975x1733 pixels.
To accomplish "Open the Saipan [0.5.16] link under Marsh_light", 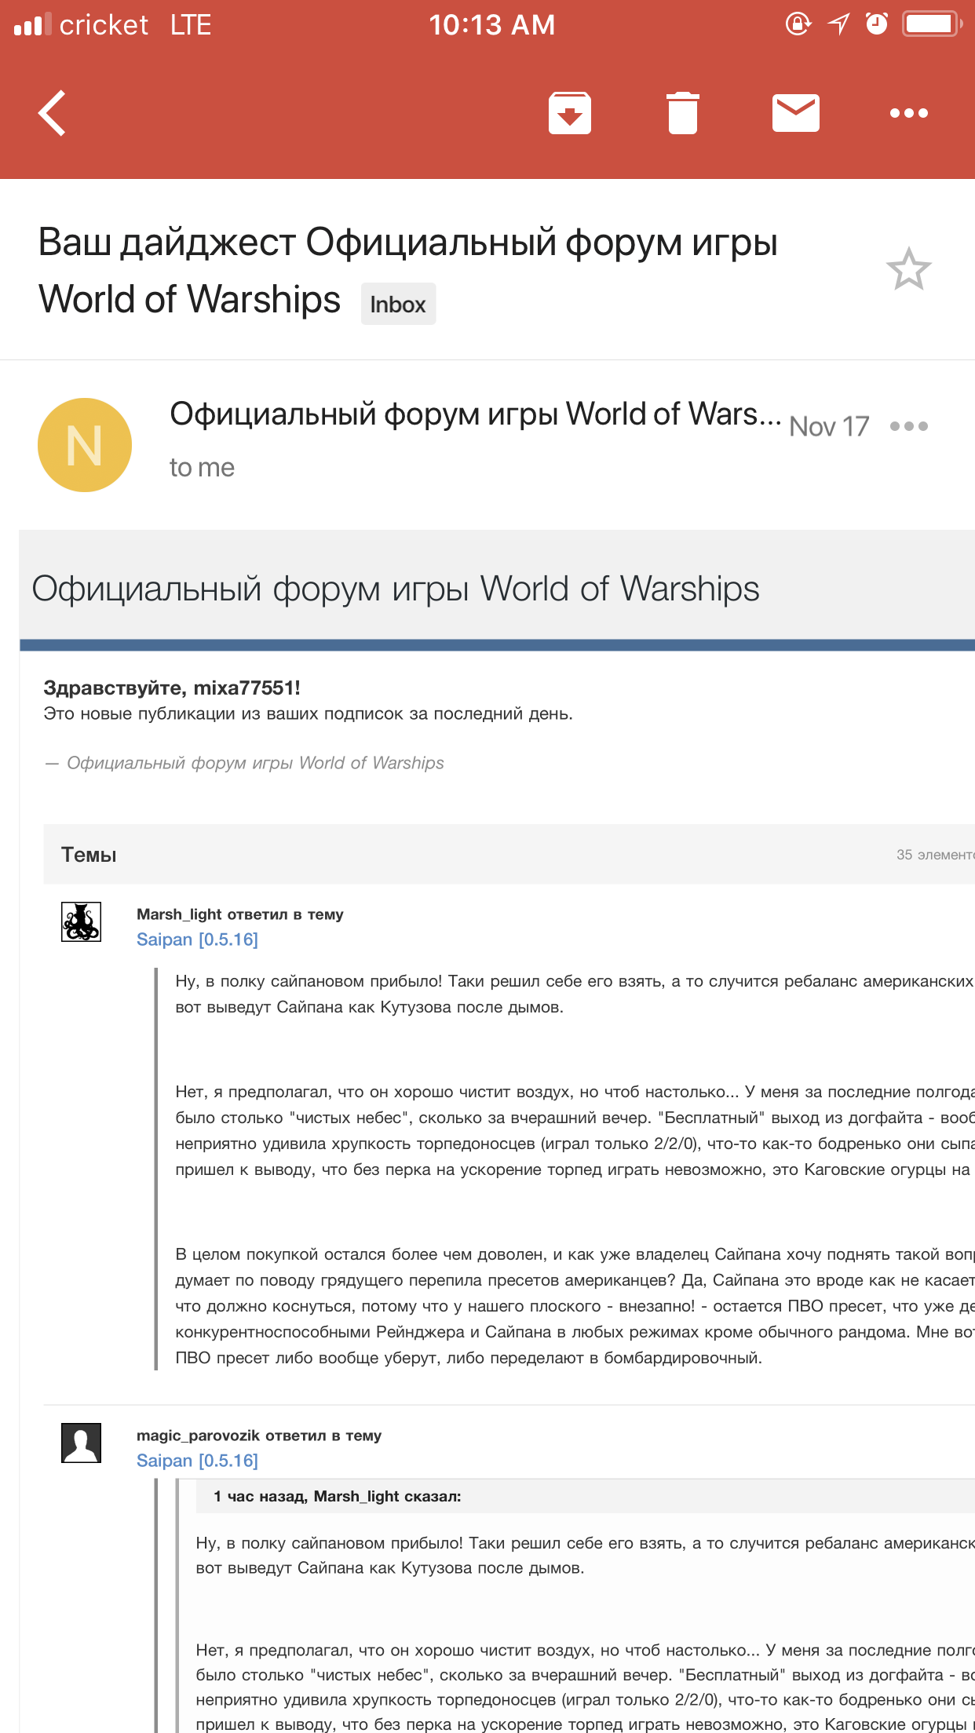I will pos(197,939).
